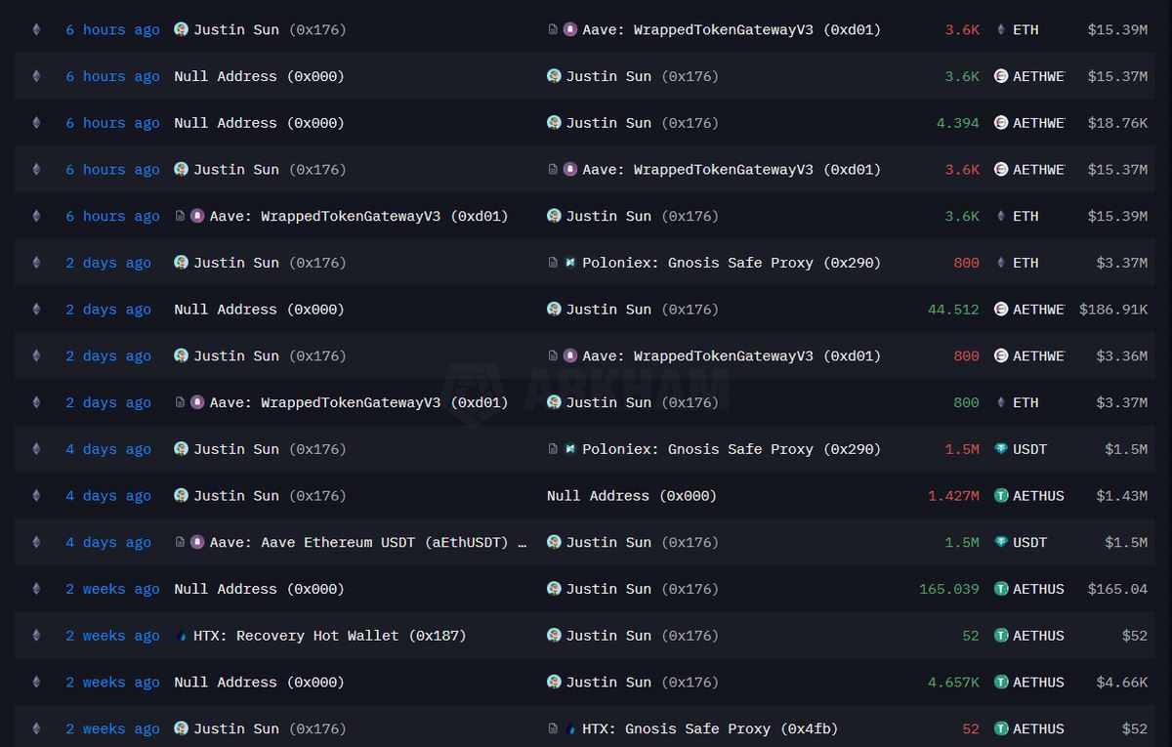Screen dimensions: 1172x747
Task: Open Poloniex: Gnosis Safe Proxy in the USDT row
Action: point(731,449)
